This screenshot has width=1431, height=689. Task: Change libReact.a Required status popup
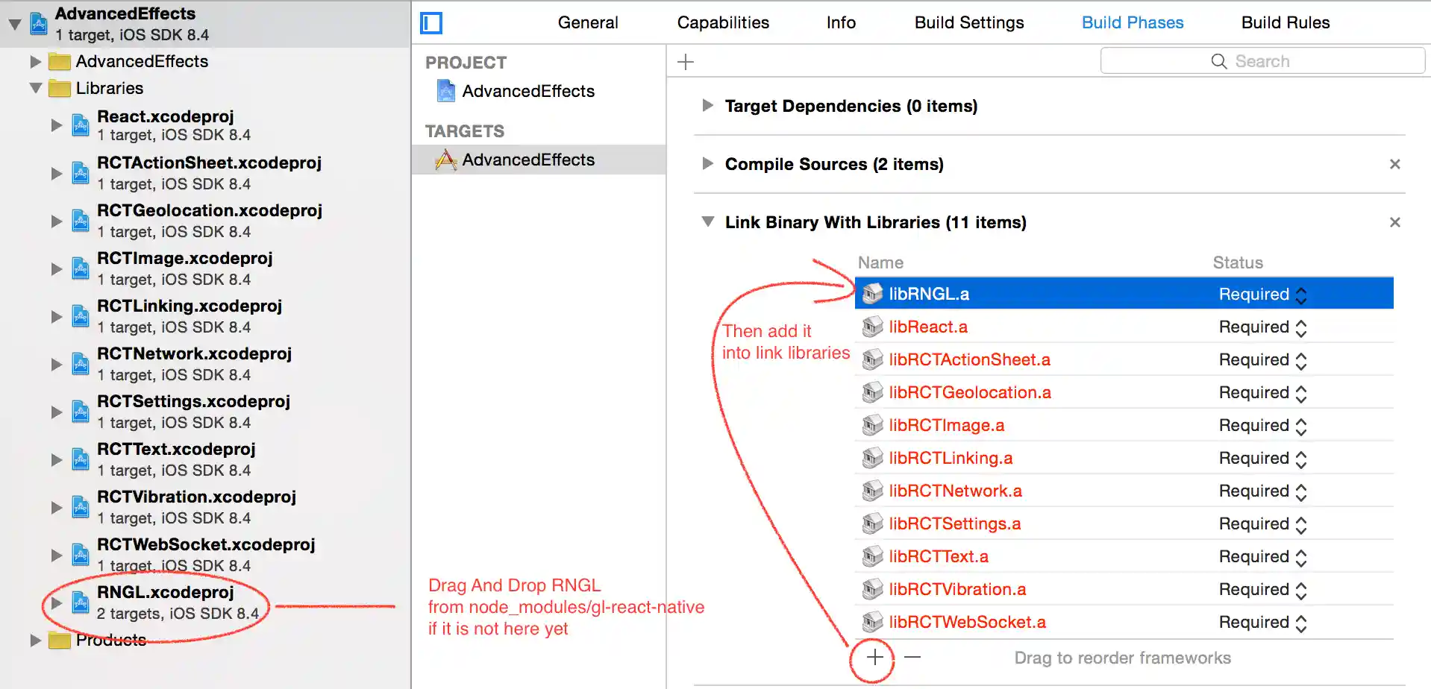pyautogui.click(x=1301, y=328)
